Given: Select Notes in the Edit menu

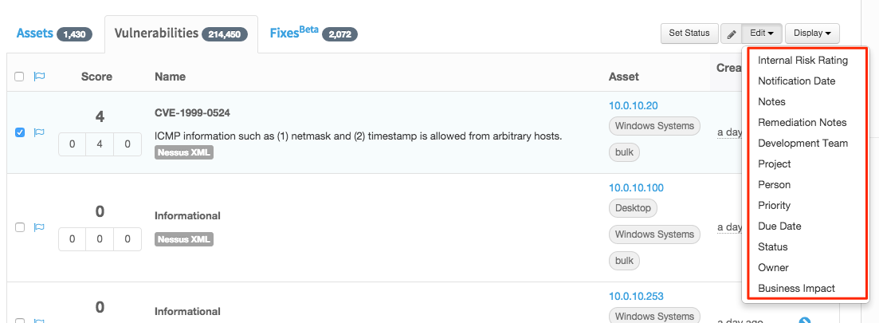Looking at the screenshot, I should 771,102.
